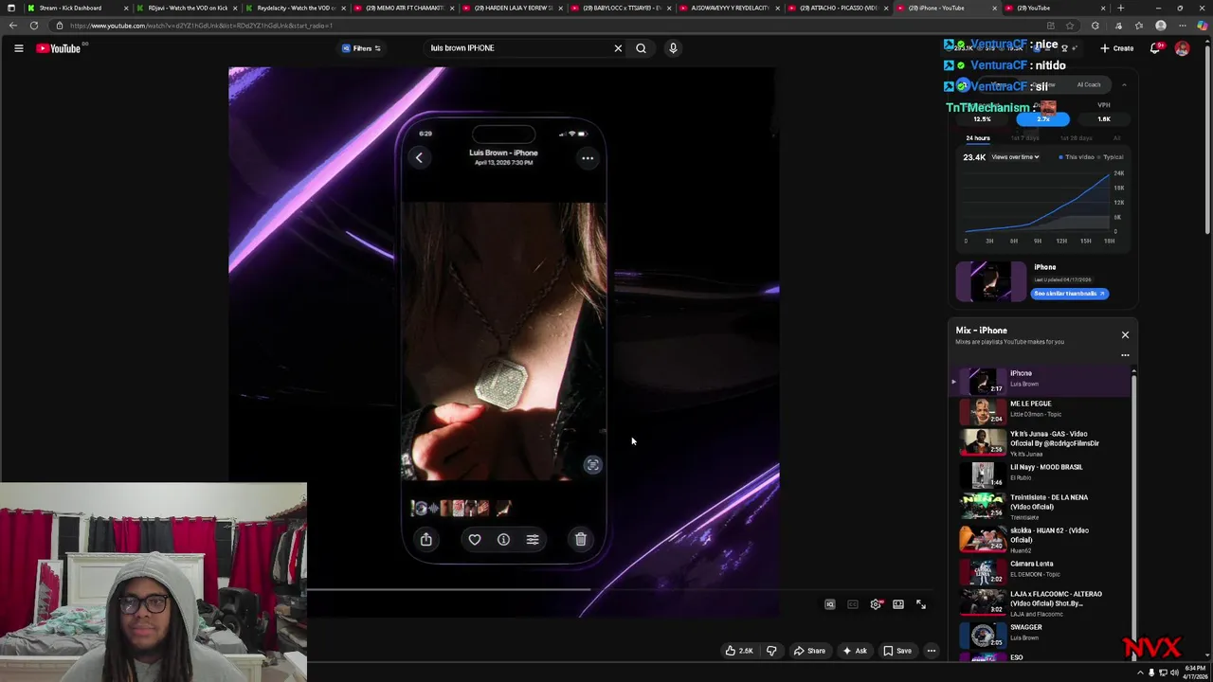Open more actions under the video
This screenshot has width=1213, height=682.
click(x=932, y=651)
